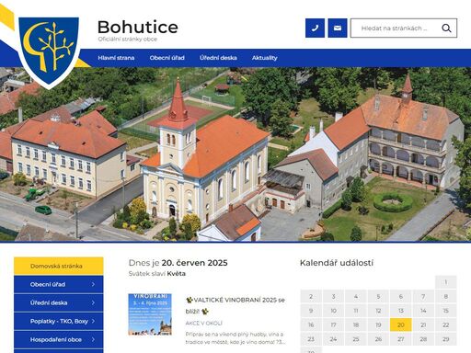Select day 16 in events calendar
Viewport: 471px width, 353px height.
[x=311, y=325]
